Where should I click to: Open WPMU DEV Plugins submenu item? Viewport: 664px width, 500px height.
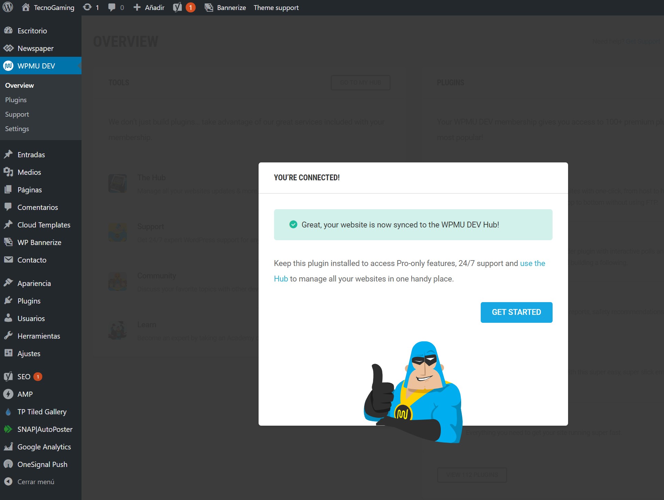16,100
